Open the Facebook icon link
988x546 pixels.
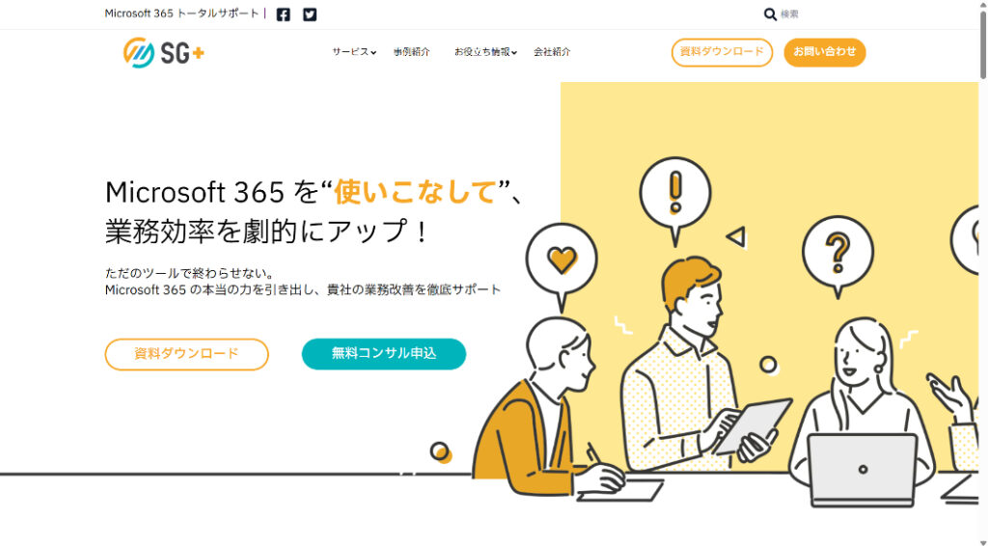tap(284, 14)
